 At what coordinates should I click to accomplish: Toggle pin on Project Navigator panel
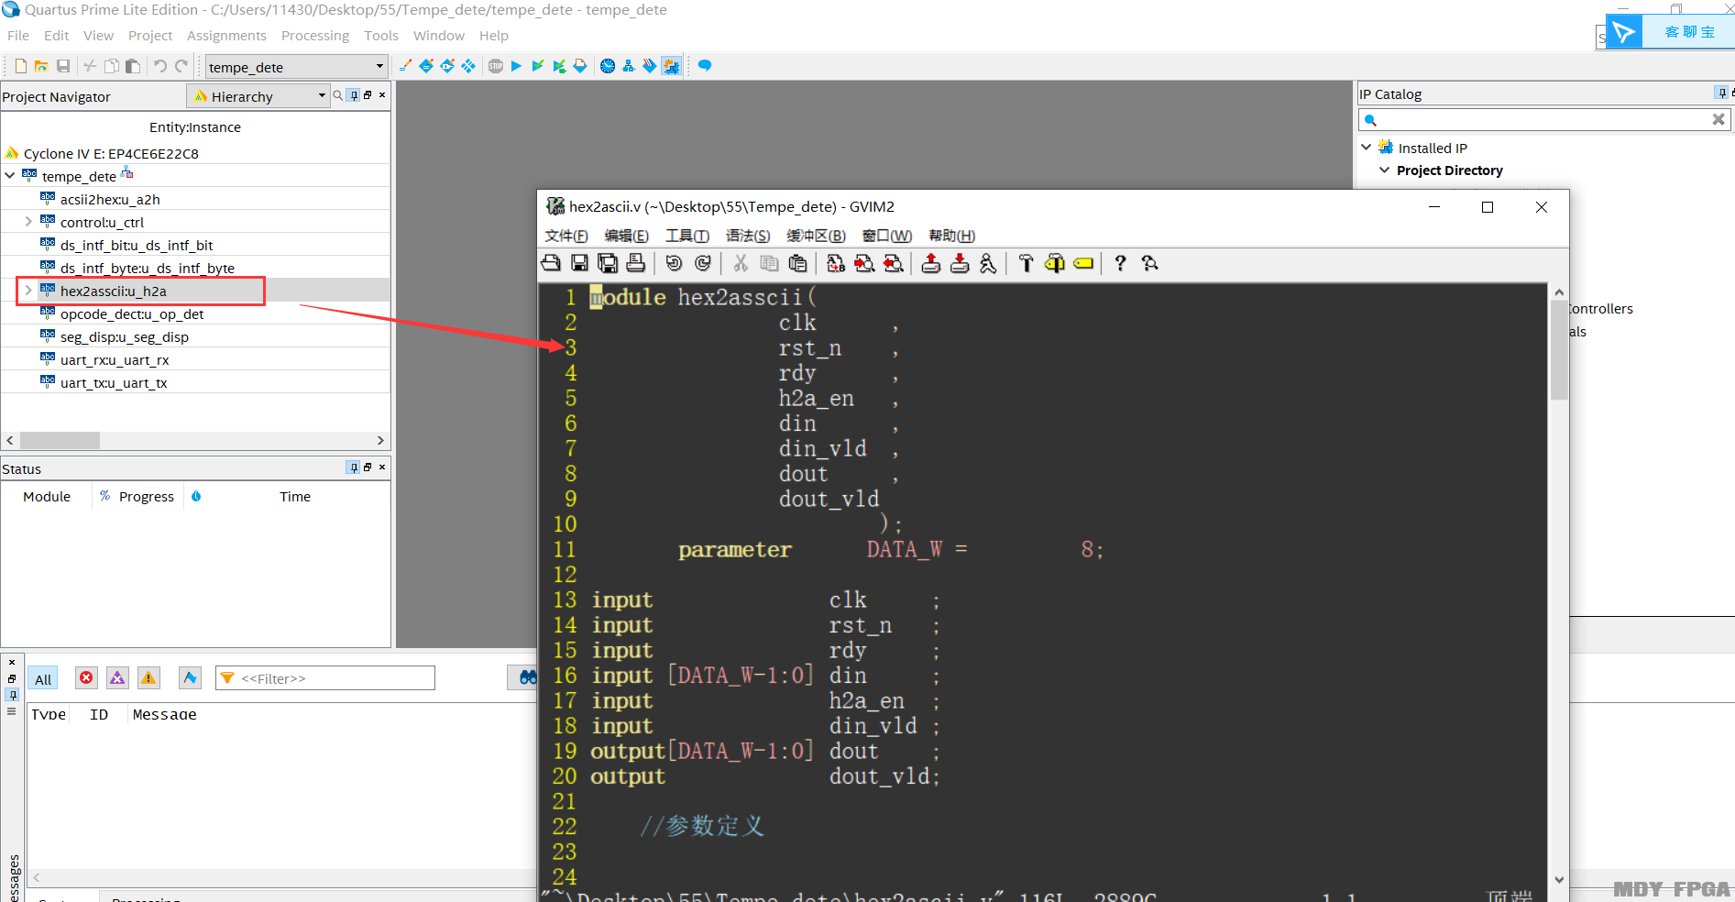click(355, 95)
